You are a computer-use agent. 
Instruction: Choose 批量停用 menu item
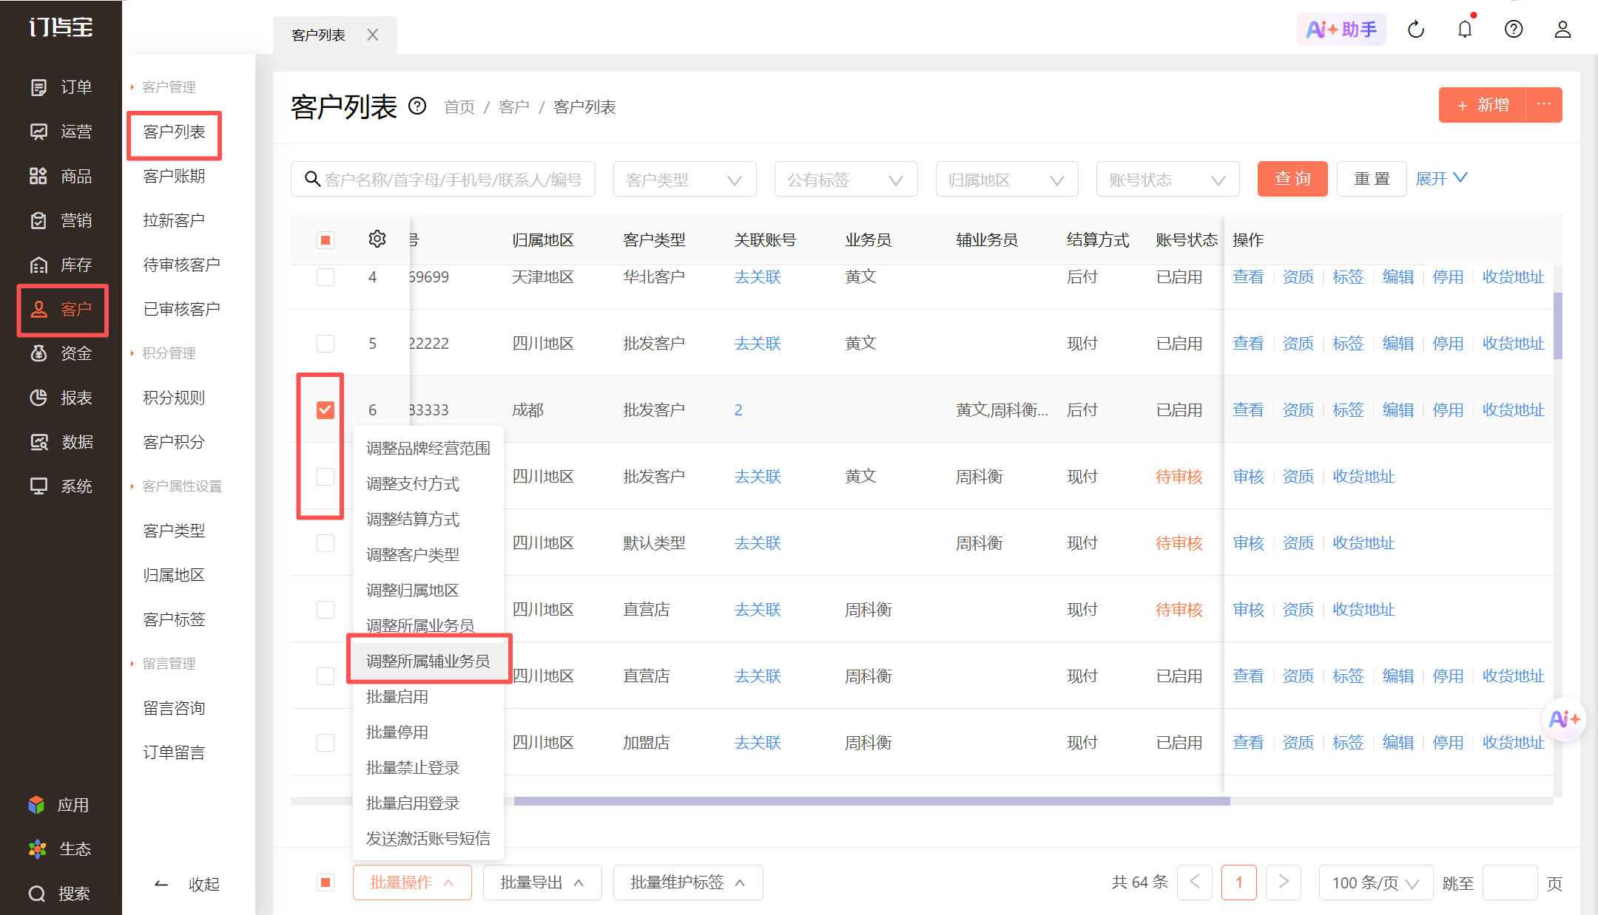(428, 732)
